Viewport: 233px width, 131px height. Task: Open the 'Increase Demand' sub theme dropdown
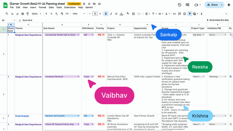(x=78, y=77)
